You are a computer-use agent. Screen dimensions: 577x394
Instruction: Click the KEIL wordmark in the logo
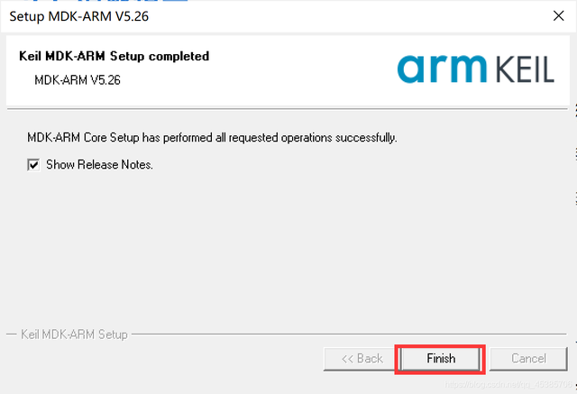[525, 69]
